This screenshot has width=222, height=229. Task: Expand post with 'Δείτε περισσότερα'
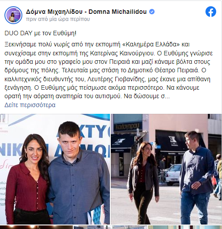click(x=30, y=105)
